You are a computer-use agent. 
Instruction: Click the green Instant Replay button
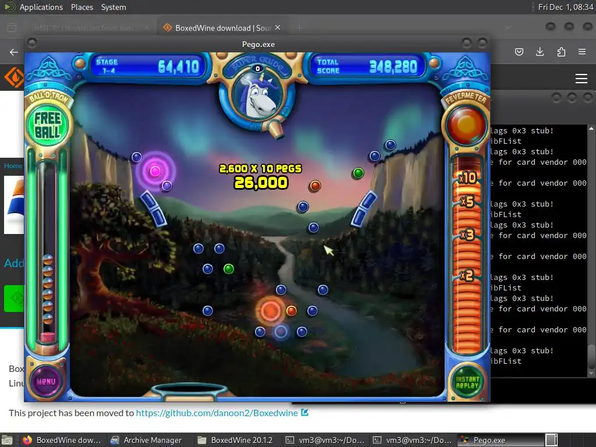point(467,382)
